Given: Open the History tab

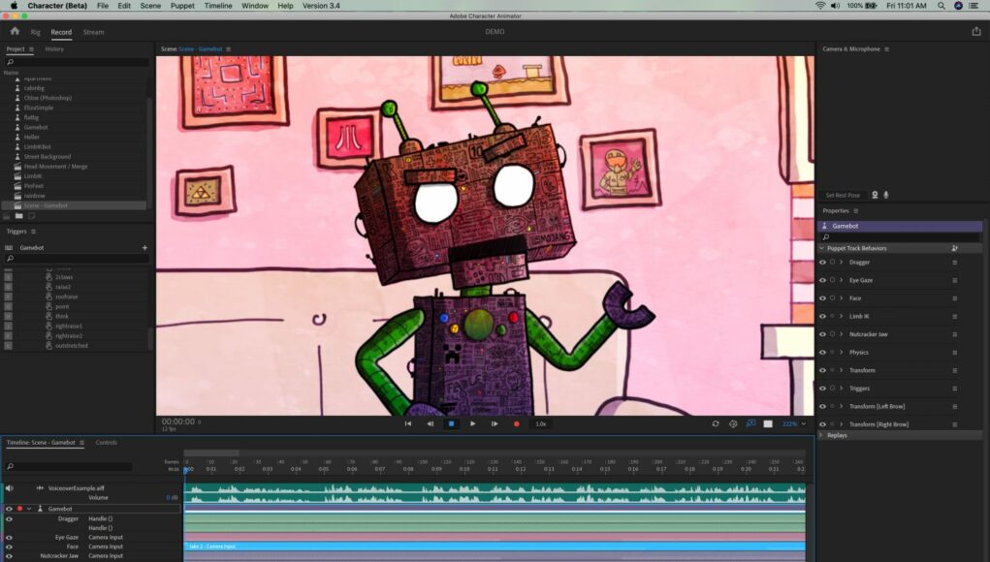Looking at the screenshot, I should (54, 49).
